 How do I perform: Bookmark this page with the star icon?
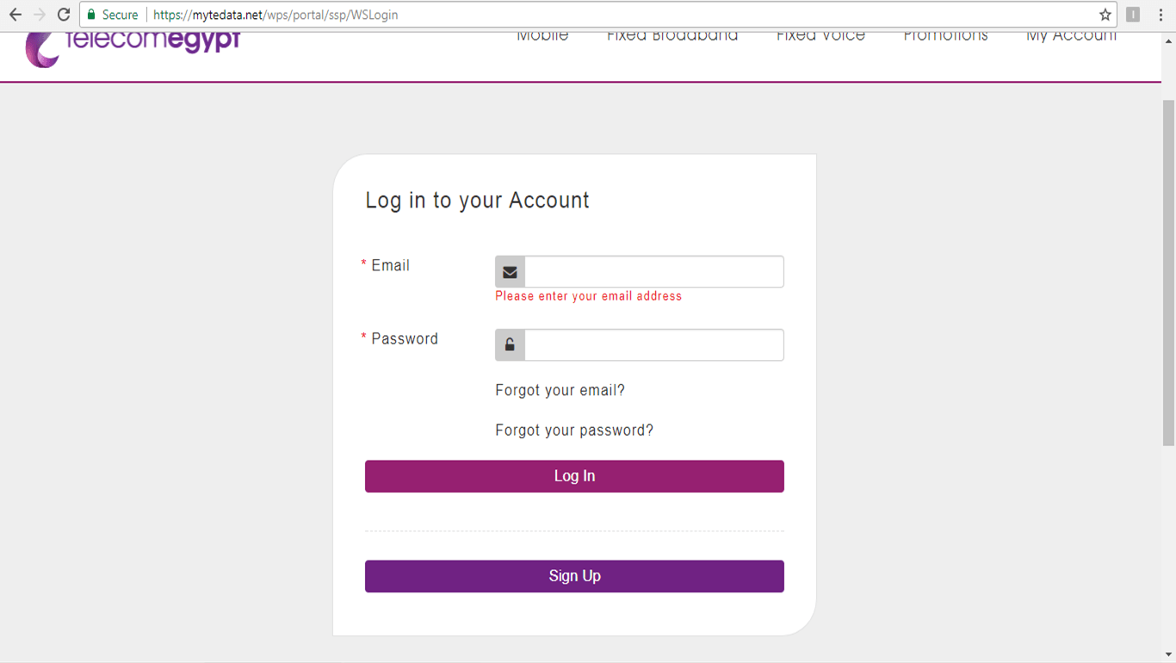[x=1105, y=15]
